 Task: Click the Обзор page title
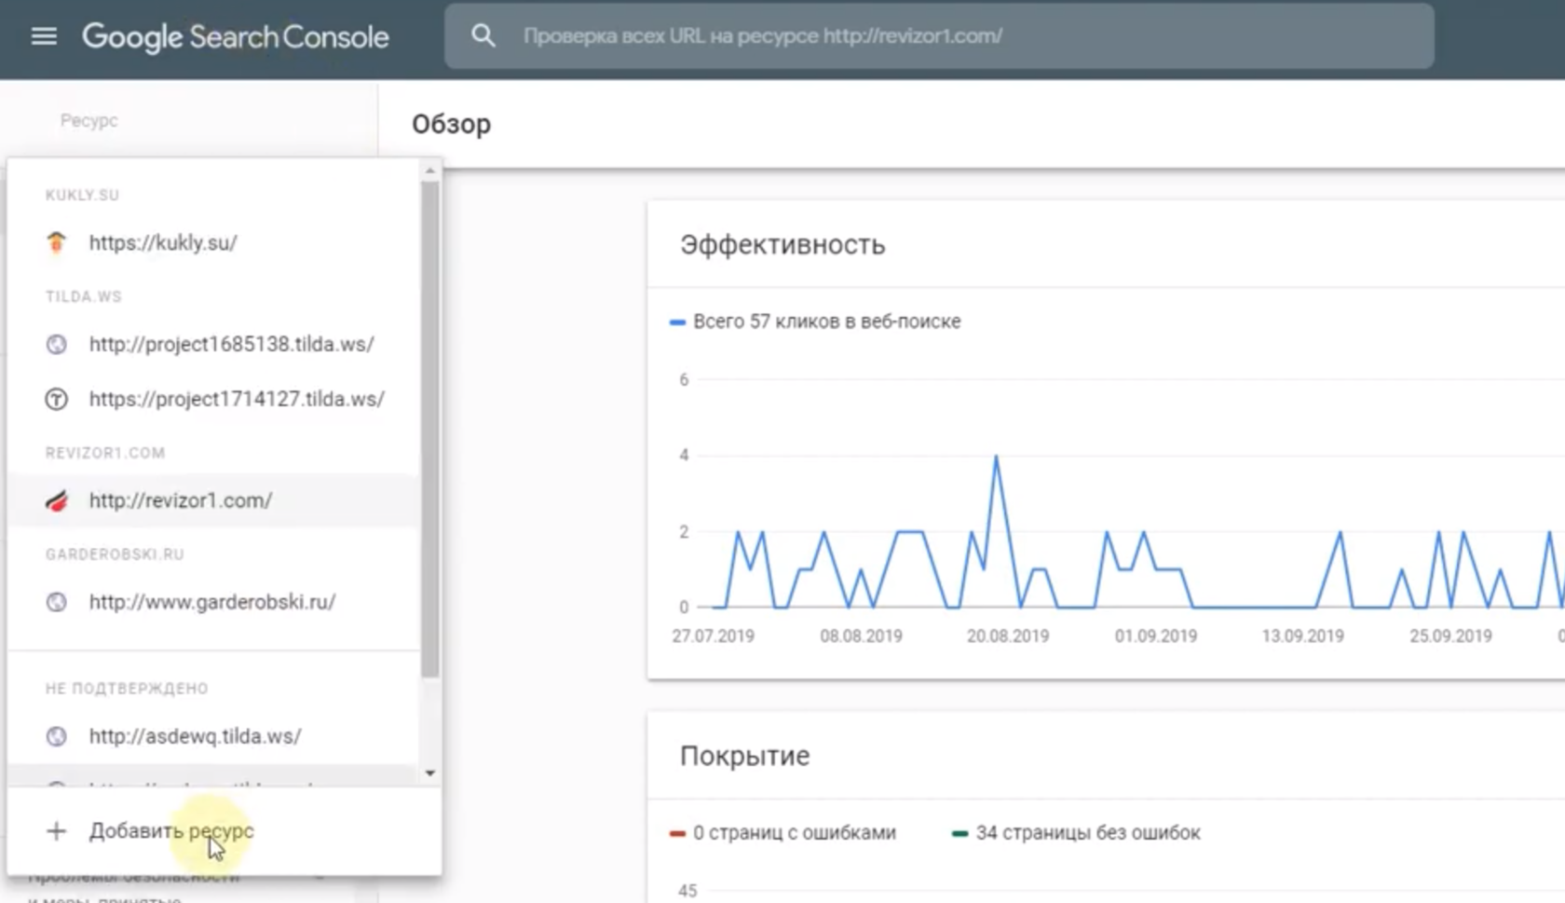451,124
